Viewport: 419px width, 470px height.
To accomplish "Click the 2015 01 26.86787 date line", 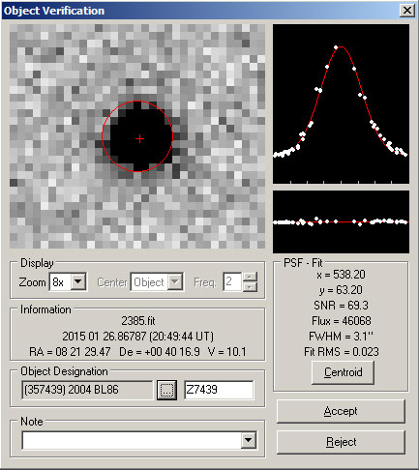I will [138, 337].
